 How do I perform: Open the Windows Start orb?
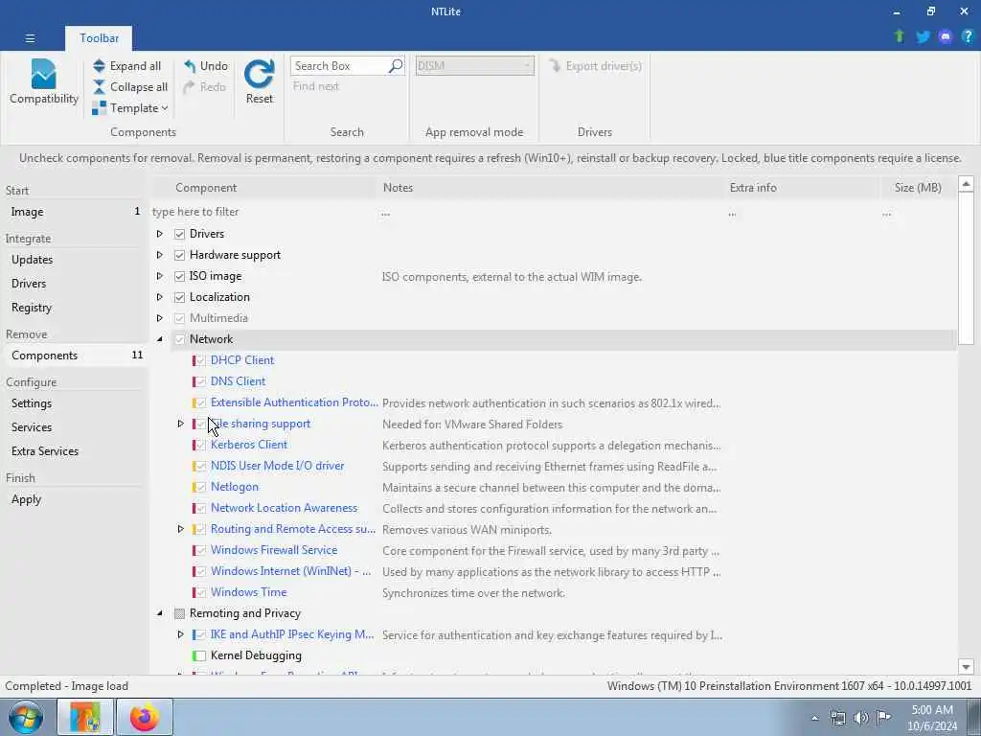click(25, 717)
